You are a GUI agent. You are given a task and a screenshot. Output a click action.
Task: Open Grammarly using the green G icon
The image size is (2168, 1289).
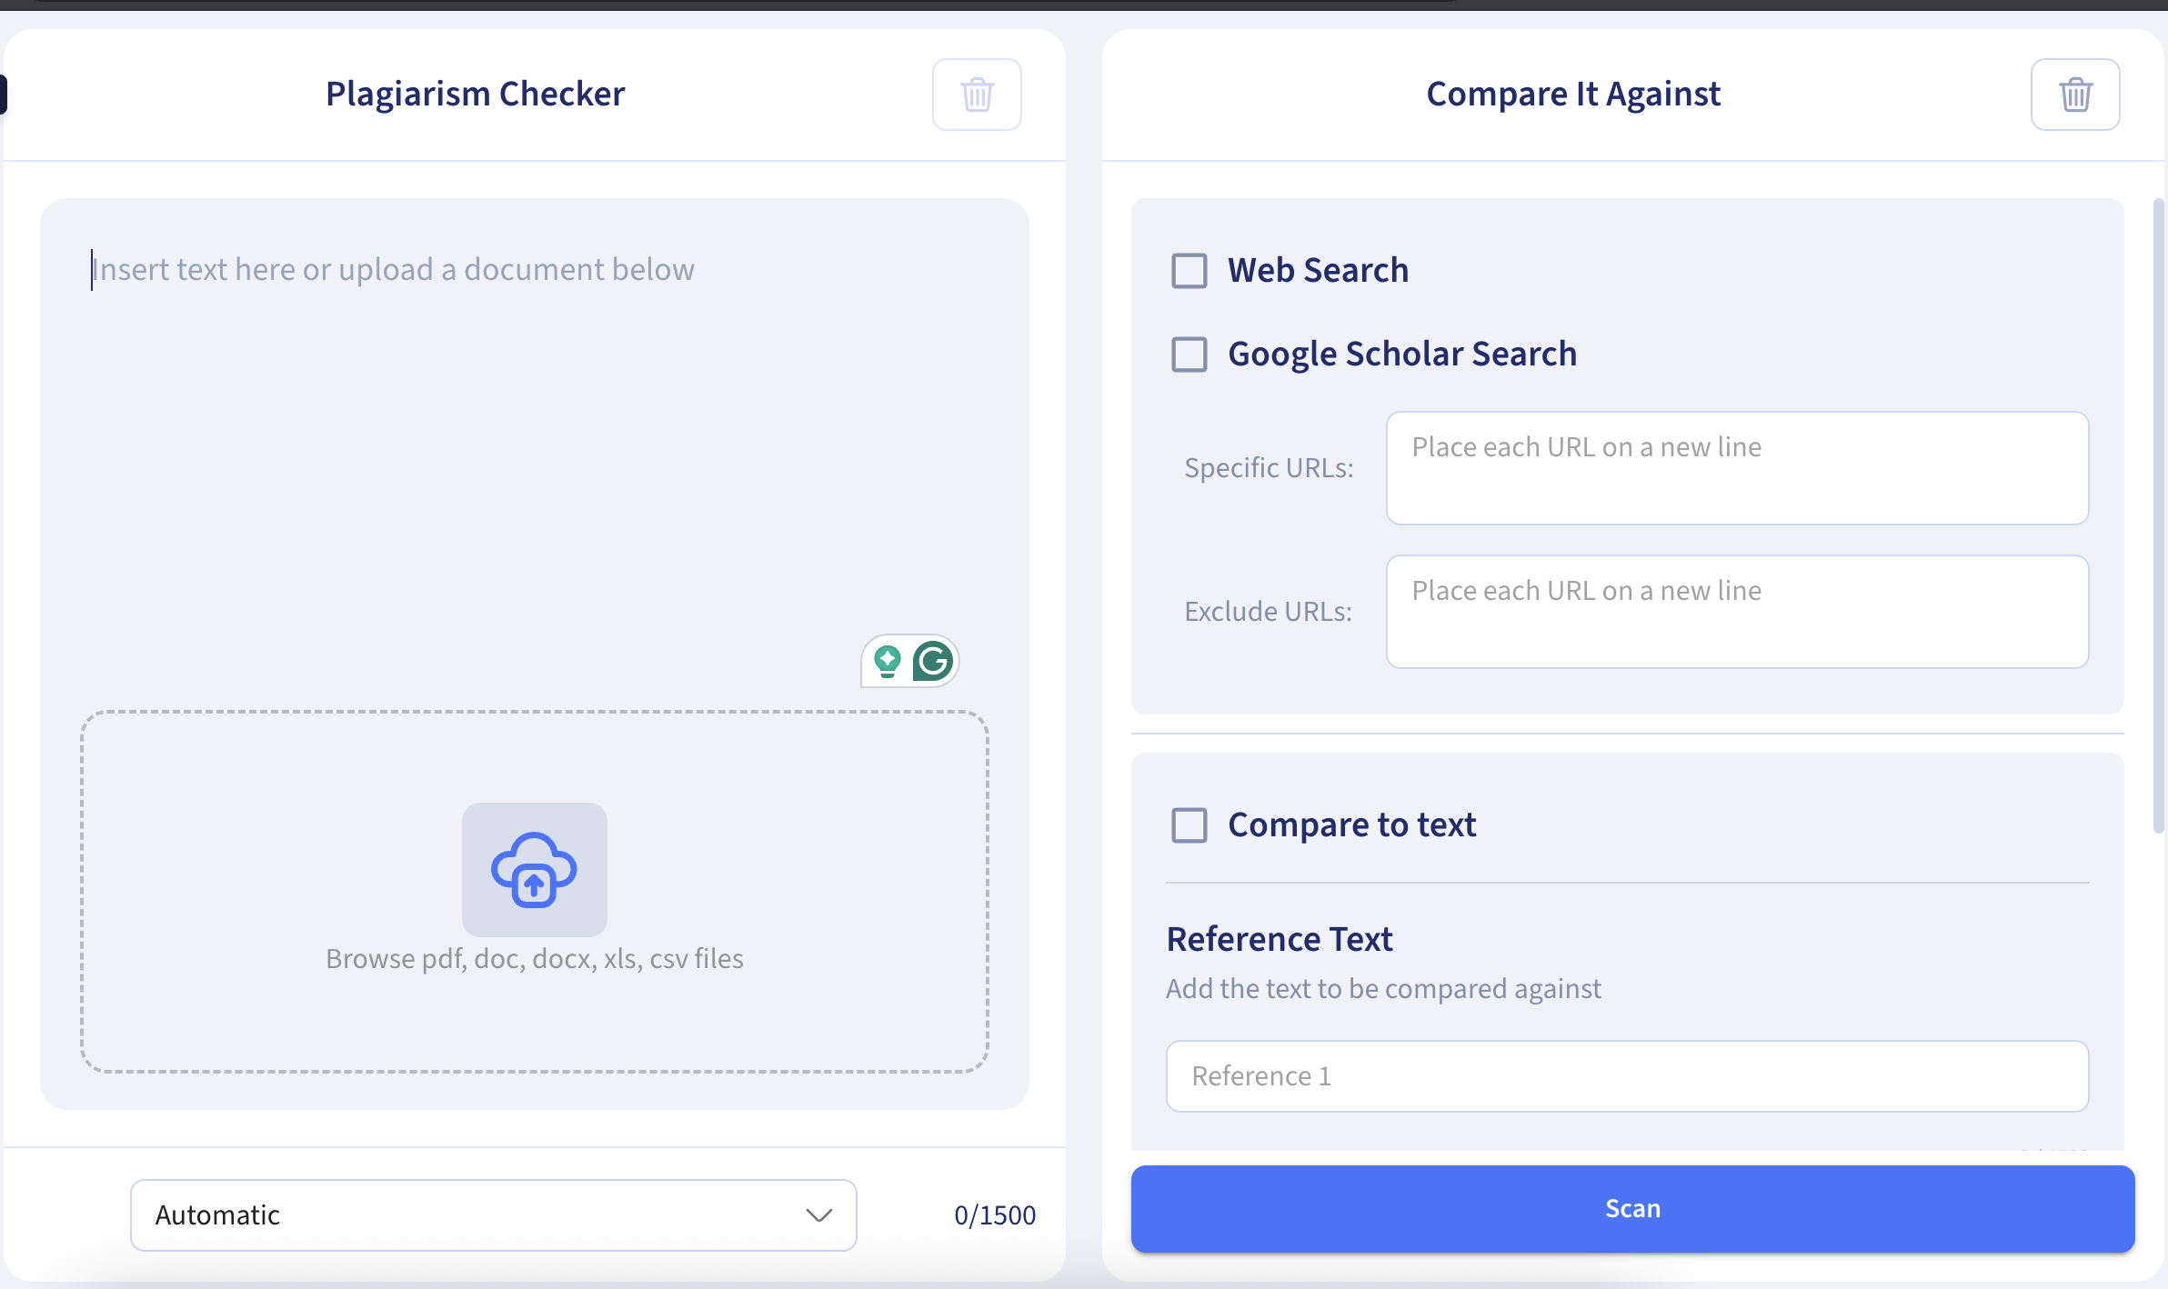pyautogui.click(x=934, y=661)
